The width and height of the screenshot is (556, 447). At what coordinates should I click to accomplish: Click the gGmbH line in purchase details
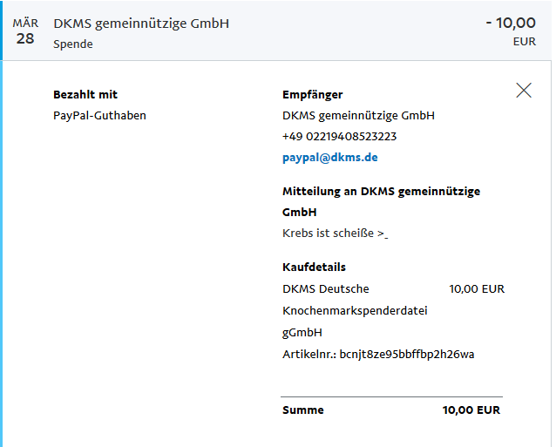(302, 333)
